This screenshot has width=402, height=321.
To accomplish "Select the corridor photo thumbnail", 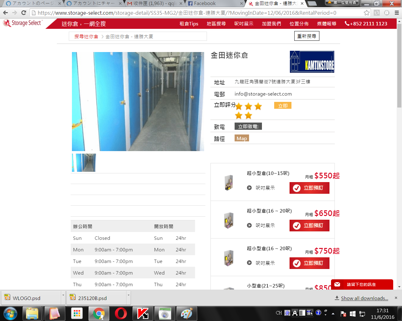I will [x=84, y=163].
